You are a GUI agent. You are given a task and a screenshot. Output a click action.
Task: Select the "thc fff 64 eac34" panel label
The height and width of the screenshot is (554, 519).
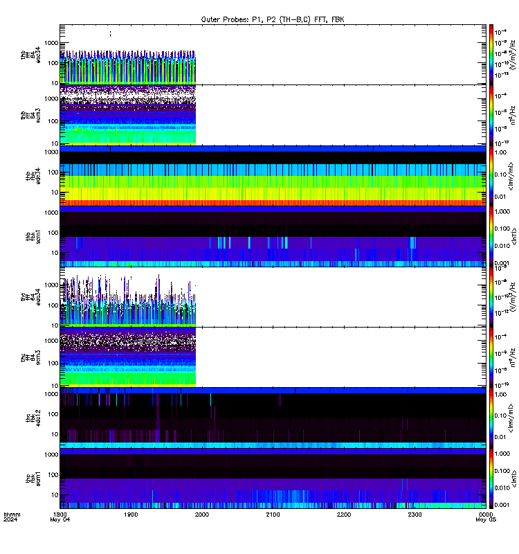point(30,297)
